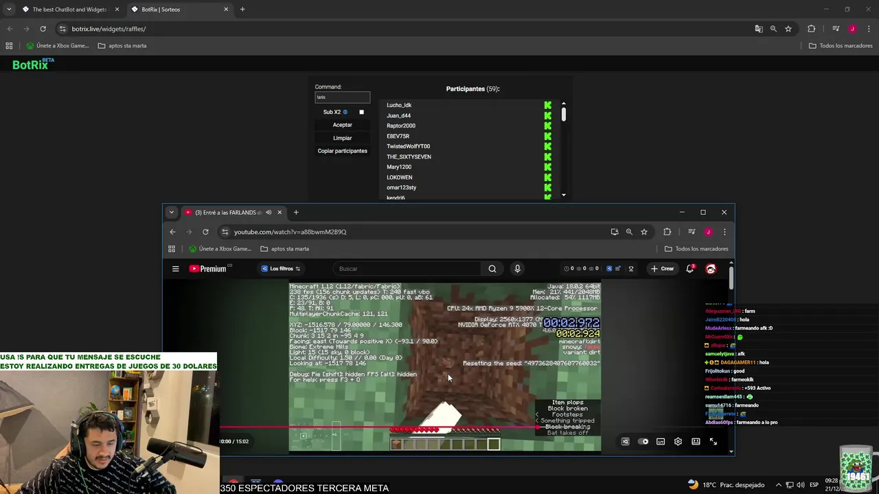Search with voice microphone icon
Viewport: 879px width, 494px height.
pyautogui.click(x=517, y=268)
